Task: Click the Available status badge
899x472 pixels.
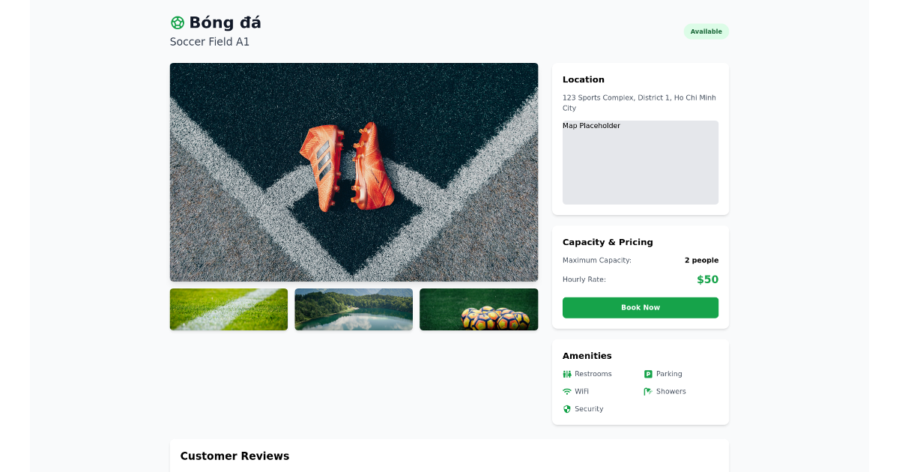Action: click(x=706, y=31)
